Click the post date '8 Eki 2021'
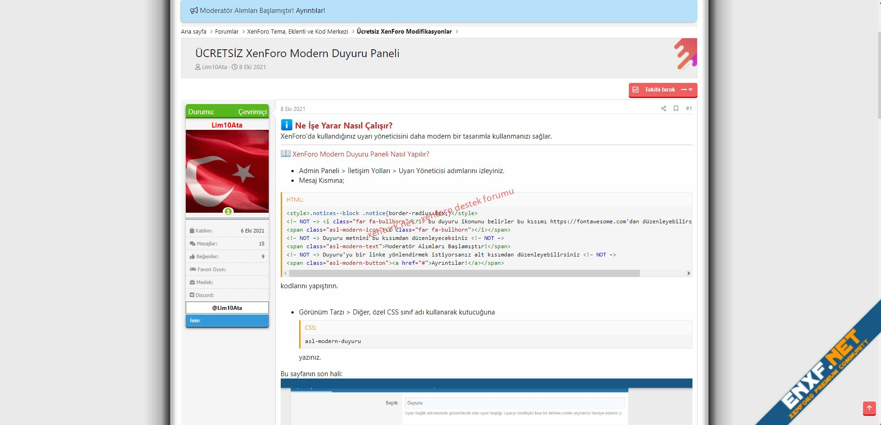The width and height of the screenshot is (881, 425). [293, 109]
